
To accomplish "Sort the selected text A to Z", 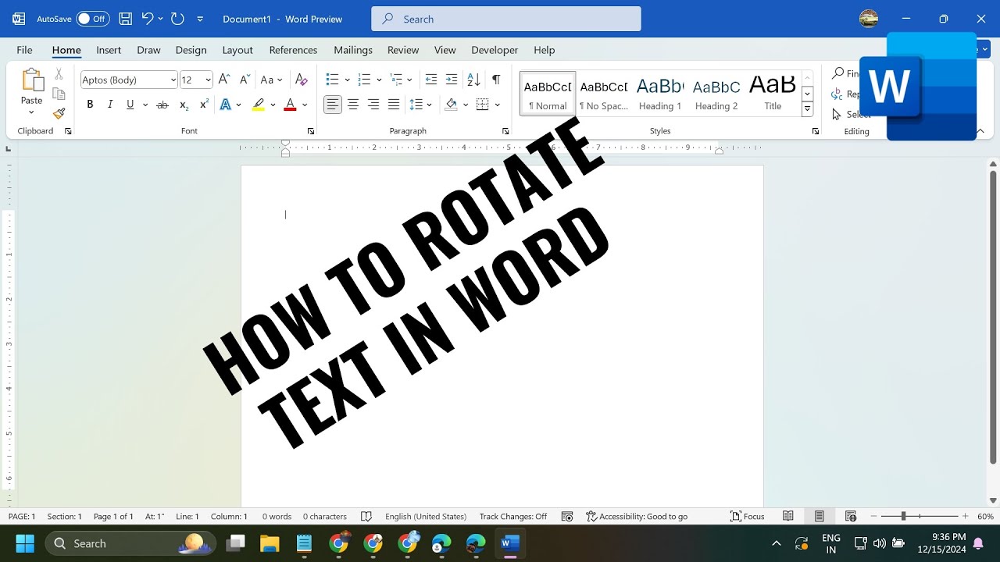I will (x=473, y=80).
